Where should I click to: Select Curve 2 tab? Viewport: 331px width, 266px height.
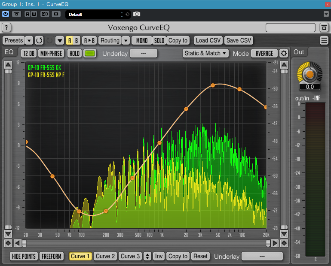[105, 256]
